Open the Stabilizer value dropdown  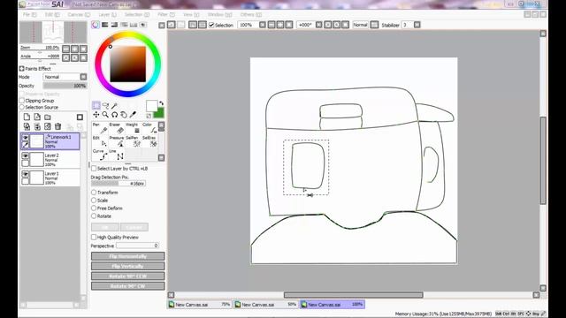(x=417, y=25)
